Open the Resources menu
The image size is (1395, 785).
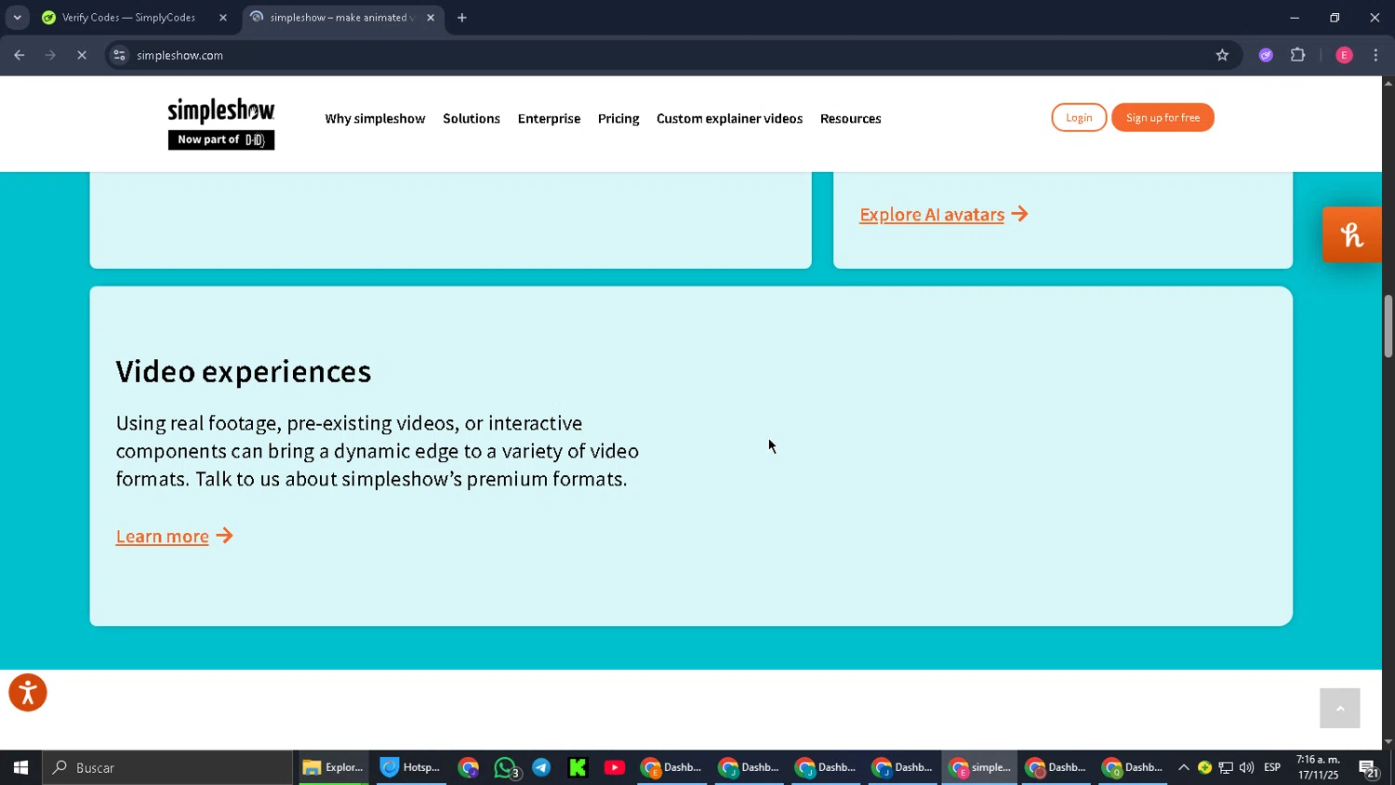(851, 119)
